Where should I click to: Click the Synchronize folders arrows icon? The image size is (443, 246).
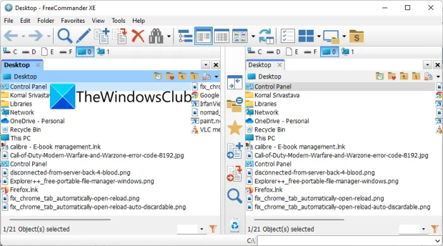point(266,36)
